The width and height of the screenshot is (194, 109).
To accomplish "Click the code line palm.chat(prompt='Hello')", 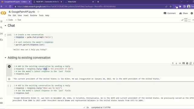I will pos(34,37).
